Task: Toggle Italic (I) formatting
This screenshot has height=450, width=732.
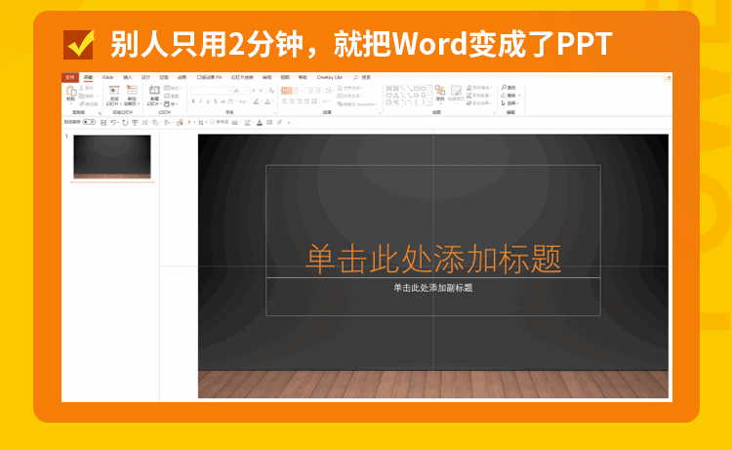Action: (x=201, y=101)
